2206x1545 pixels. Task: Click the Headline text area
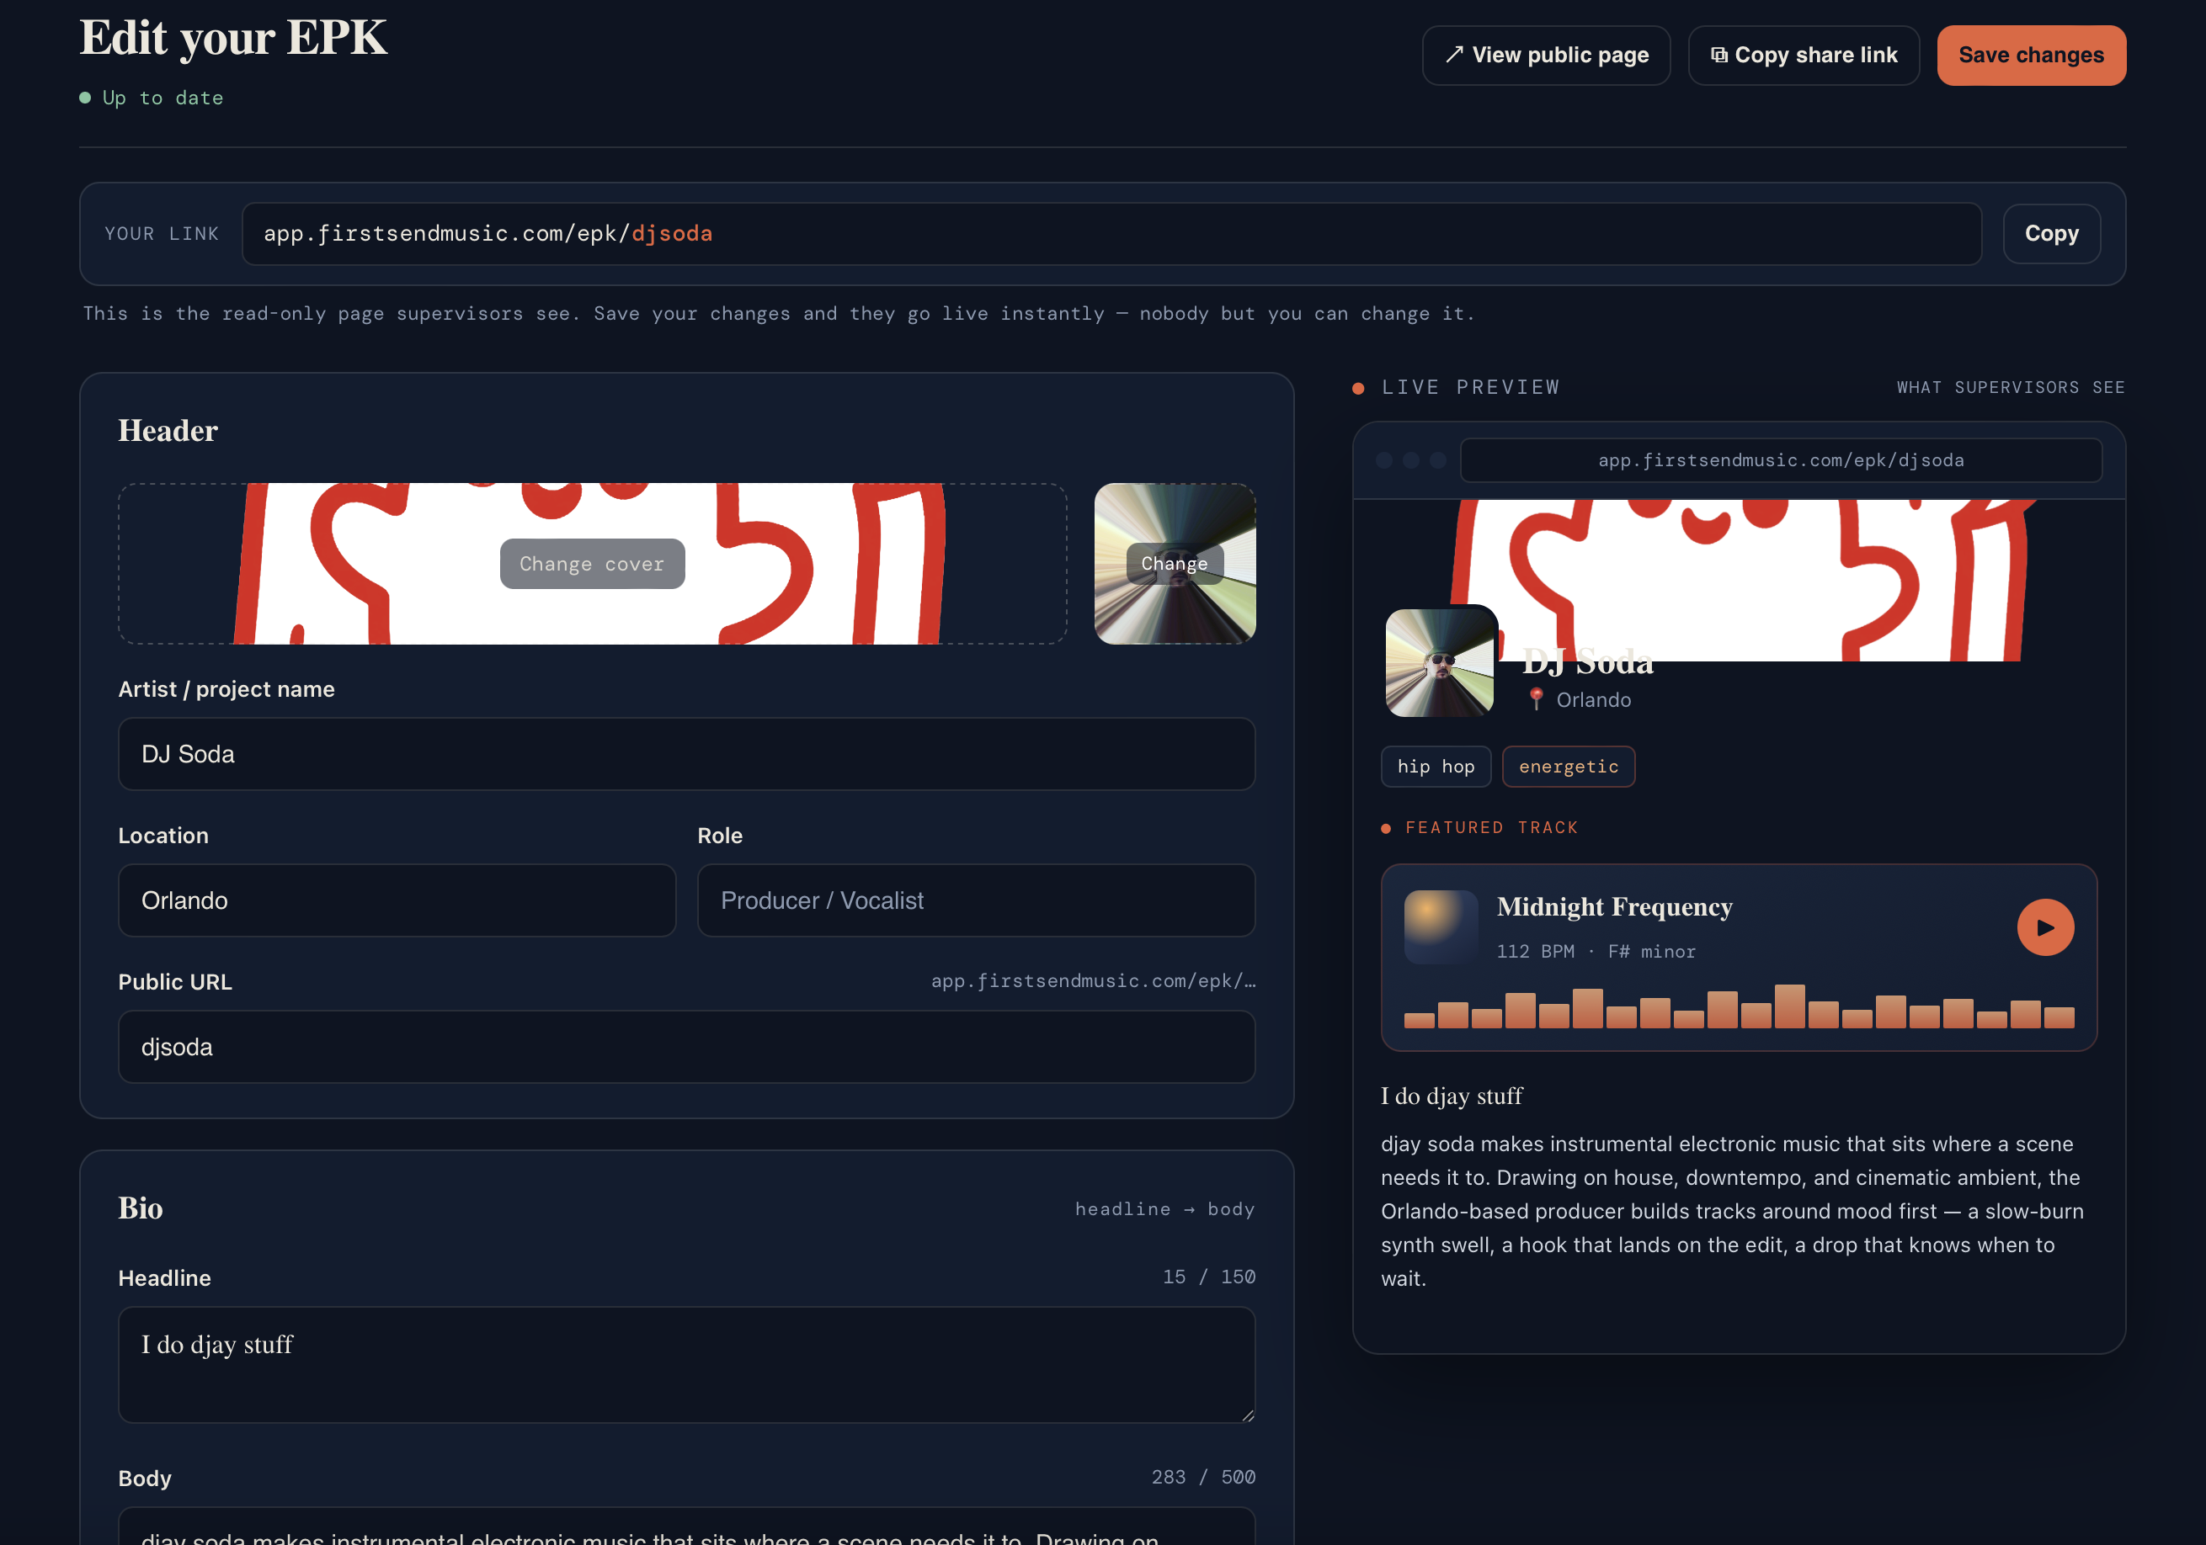click(686, 1364)
